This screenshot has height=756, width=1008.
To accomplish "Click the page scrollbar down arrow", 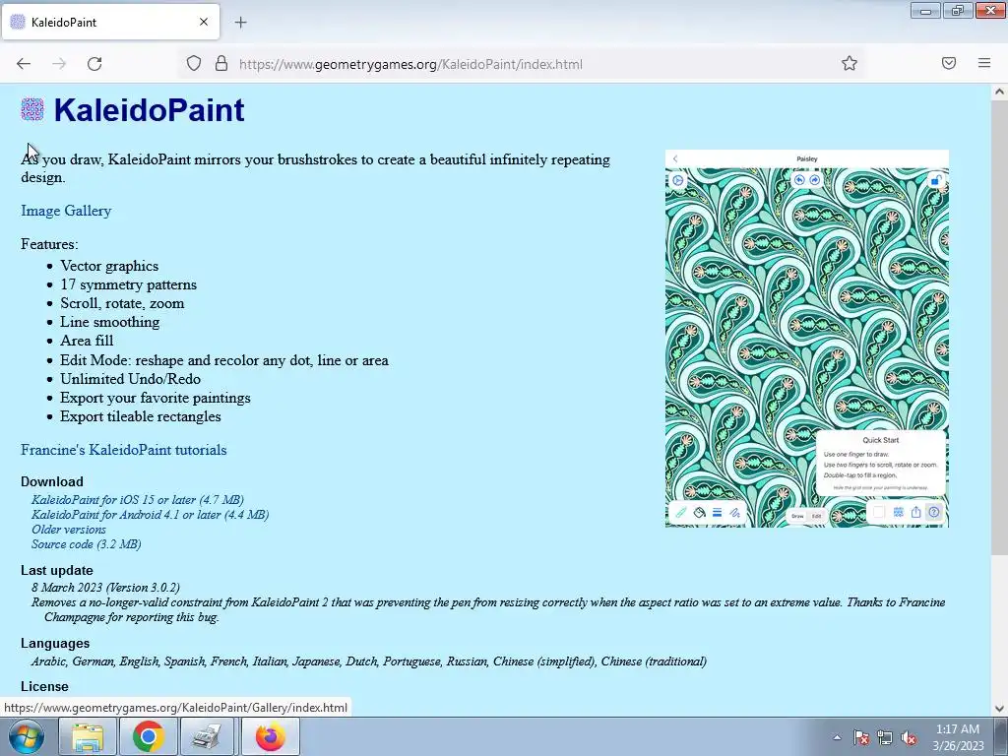I will point(999,709).
